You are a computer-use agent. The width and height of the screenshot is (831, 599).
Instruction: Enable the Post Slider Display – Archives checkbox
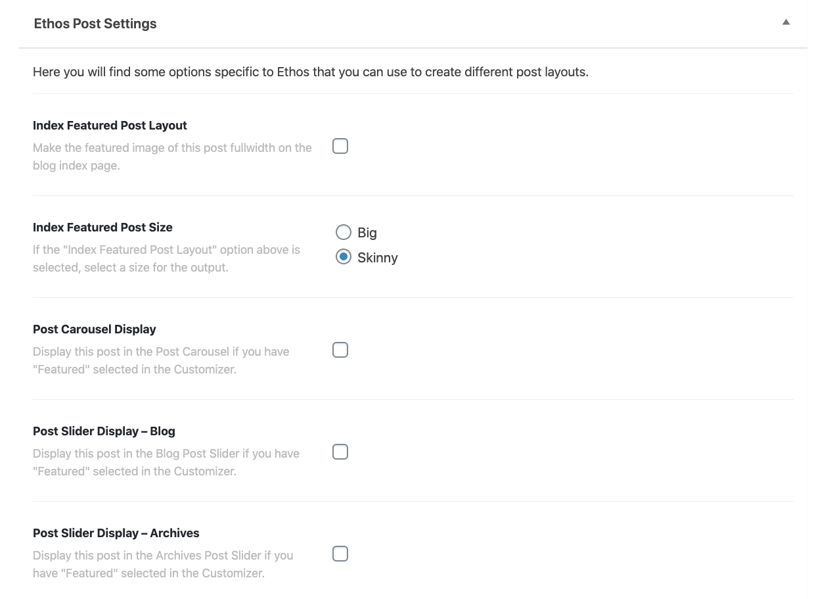[x=340, y=554]
